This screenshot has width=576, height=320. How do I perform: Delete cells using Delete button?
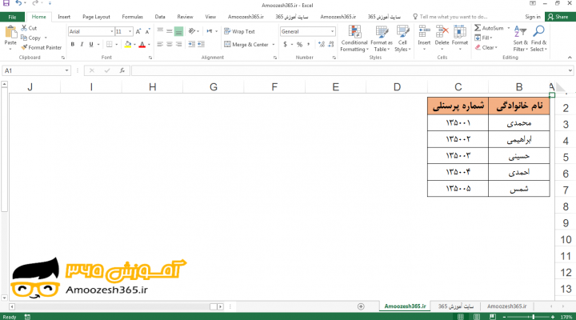point(442,37)
